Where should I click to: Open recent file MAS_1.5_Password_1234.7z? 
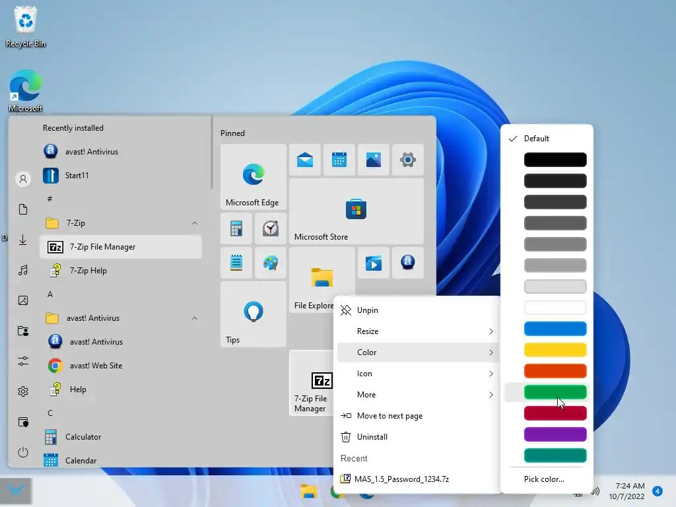pos(417,479)
